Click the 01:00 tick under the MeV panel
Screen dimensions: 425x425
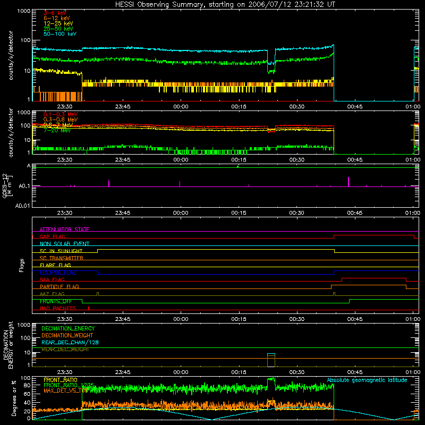(413, 160)
